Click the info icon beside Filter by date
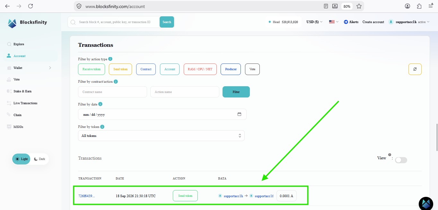Viewport: 438px width, 210px height. pyautogui.click(x=101, y=104)
